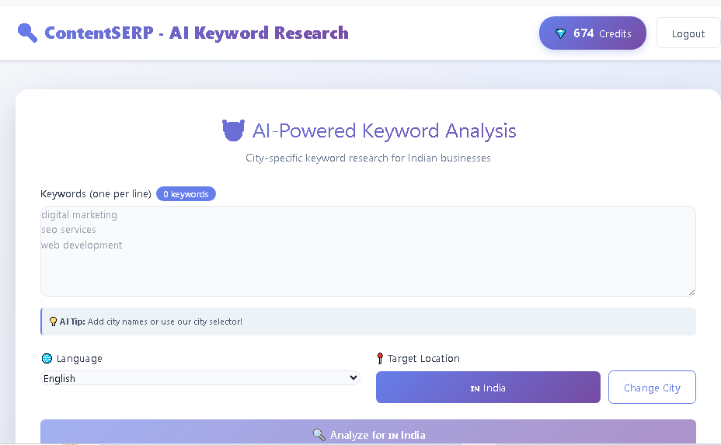Click the magnifier icon in Analyze button

coord(319,434)
